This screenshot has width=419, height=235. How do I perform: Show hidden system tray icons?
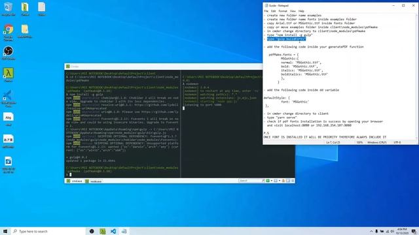371,231
